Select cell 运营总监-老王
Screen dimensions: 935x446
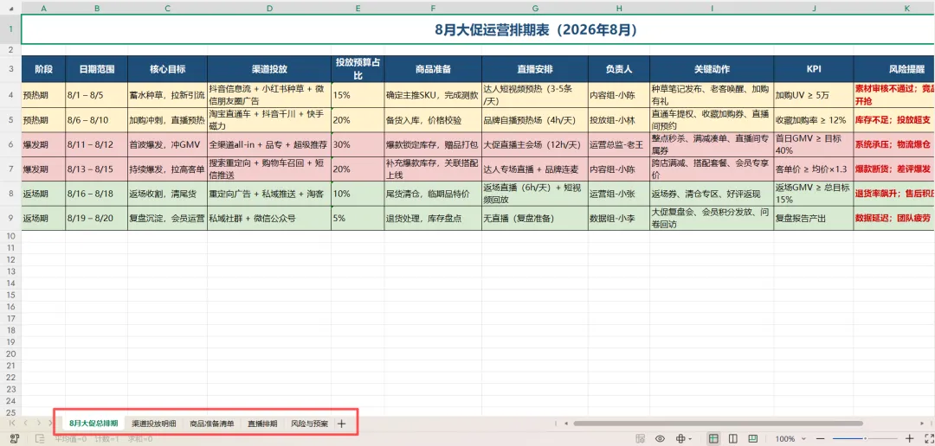[x=619, y=144]
